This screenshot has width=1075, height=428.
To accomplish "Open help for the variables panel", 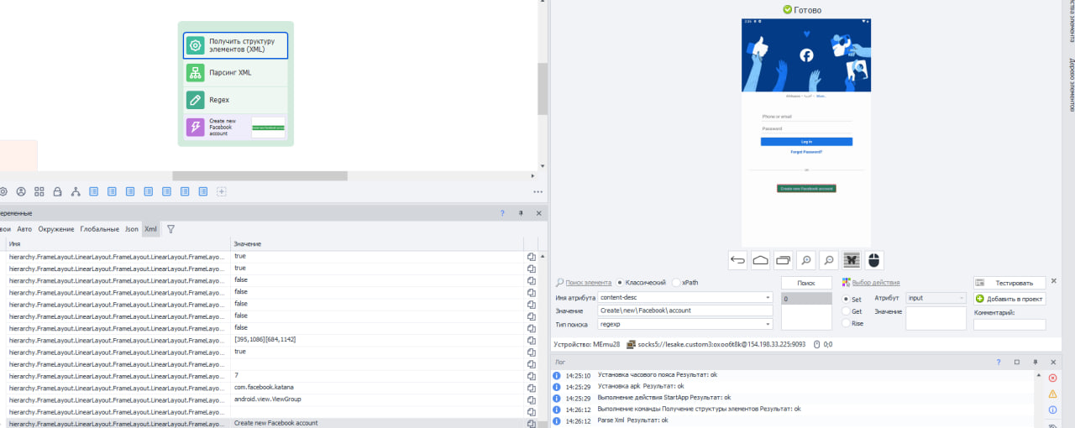I will pyautogui.click(x=502, y=214).
